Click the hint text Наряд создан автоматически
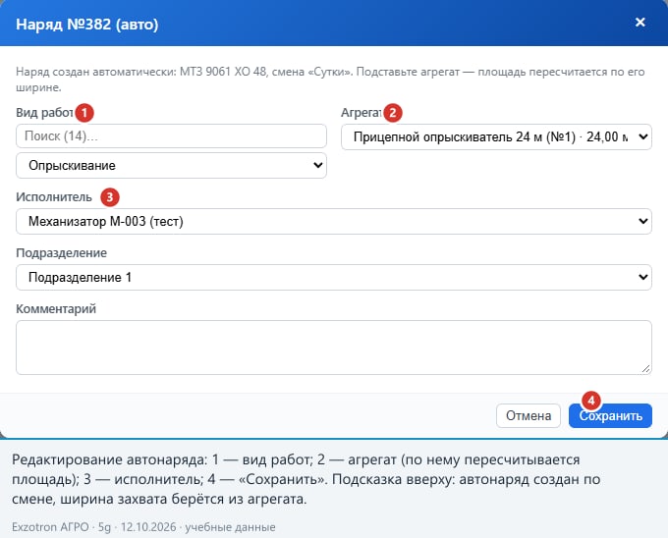Screen dimensions: 668x538 tap(330, 80)
